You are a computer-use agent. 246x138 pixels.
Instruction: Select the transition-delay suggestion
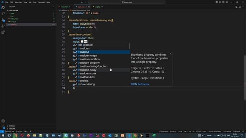click(102, 70)
